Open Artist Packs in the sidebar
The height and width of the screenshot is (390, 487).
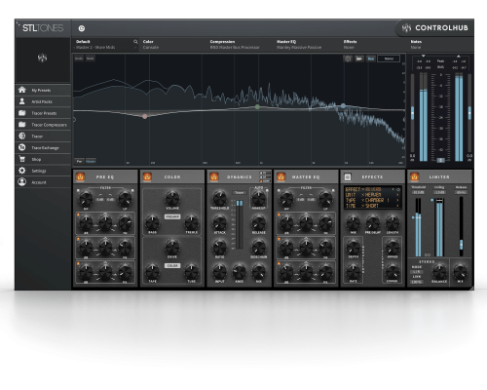pos(43,101)
